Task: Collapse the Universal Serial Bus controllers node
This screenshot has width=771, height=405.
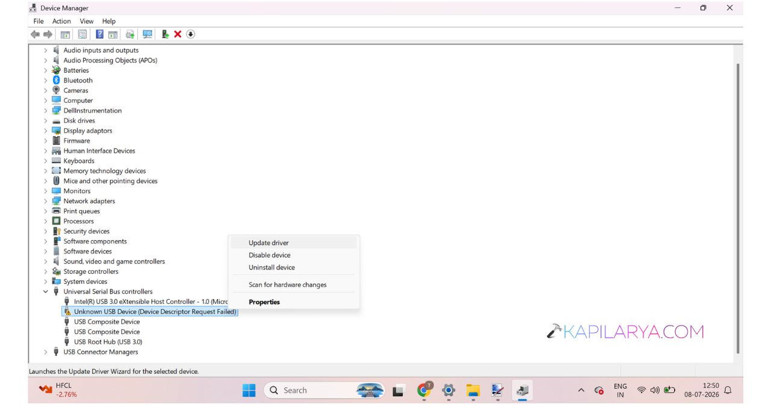Action: click(45, 291)
